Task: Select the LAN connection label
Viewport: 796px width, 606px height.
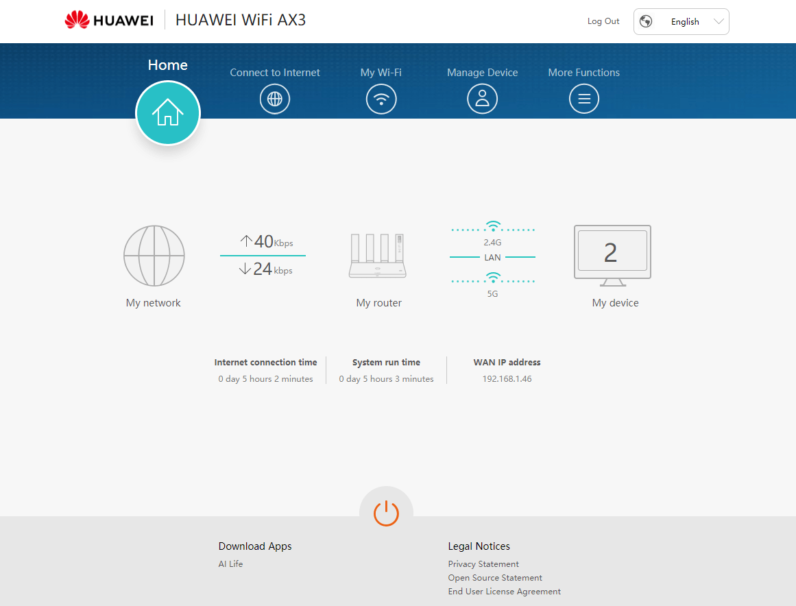Action: 492,258
